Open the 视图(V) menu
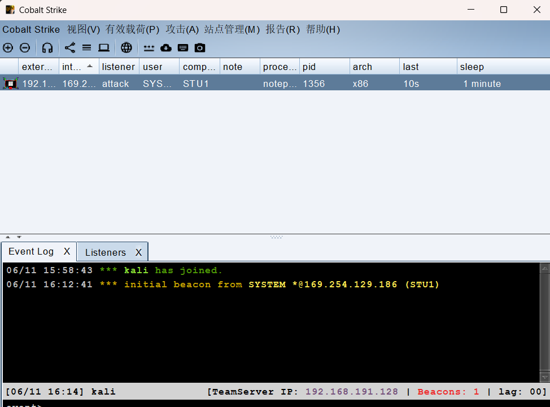 [x=84, y=29]
